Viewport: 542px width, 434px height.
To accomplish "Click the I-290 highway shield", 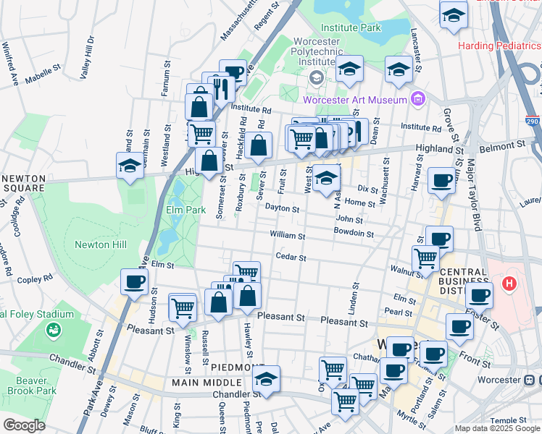I will [x=532, y=121].
